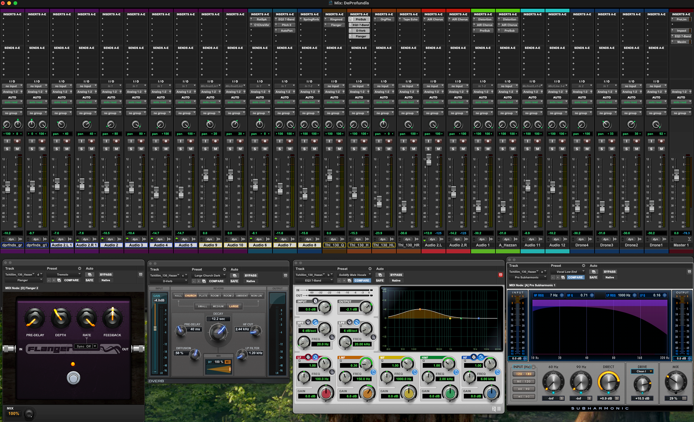Viewport: 694px width, 422px height.
Task: Click the EQ3 input phase invert icon
Action: pos(315,301)
